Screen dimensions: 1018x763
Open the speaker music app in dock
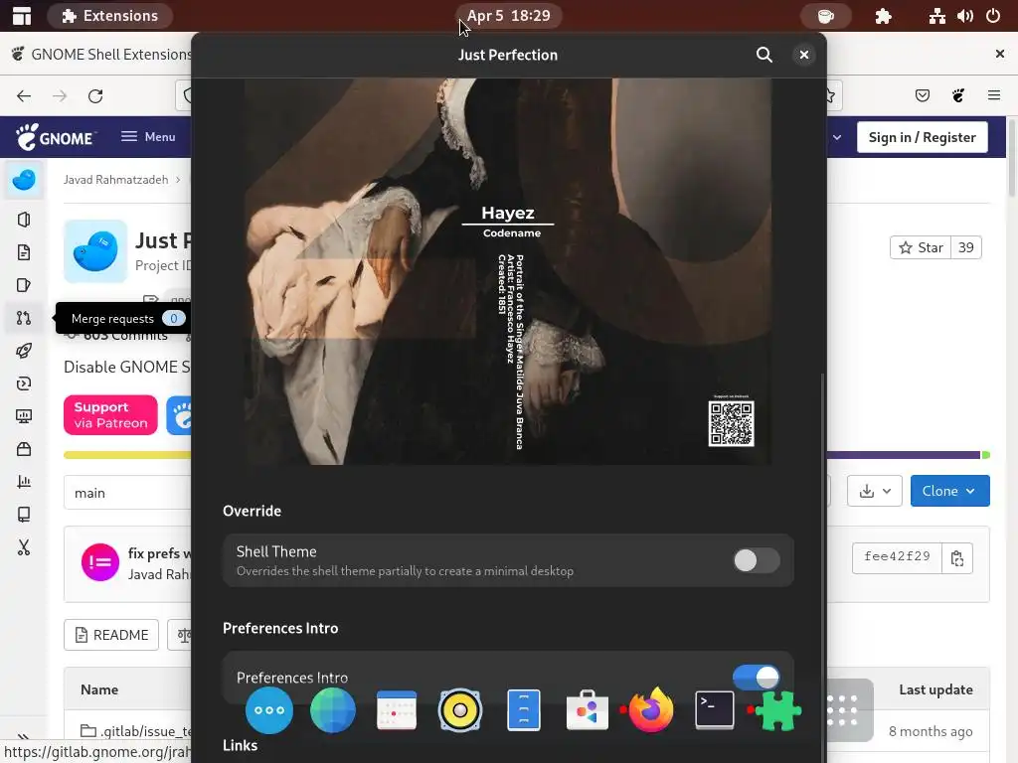click(459, 710)
